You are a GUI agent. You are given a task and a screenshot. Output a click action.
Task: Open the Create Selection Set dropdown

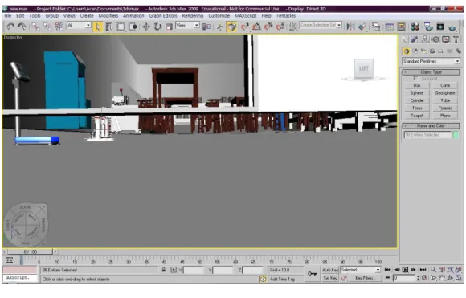(321, 25)
